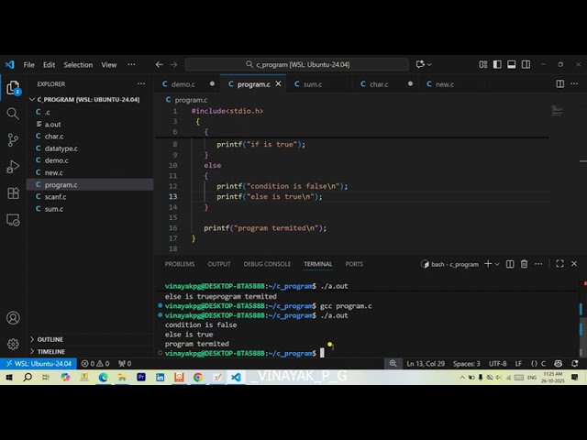587x440 pixels.
Task: Kill terminal with trash icon
Action: point(524,264)
